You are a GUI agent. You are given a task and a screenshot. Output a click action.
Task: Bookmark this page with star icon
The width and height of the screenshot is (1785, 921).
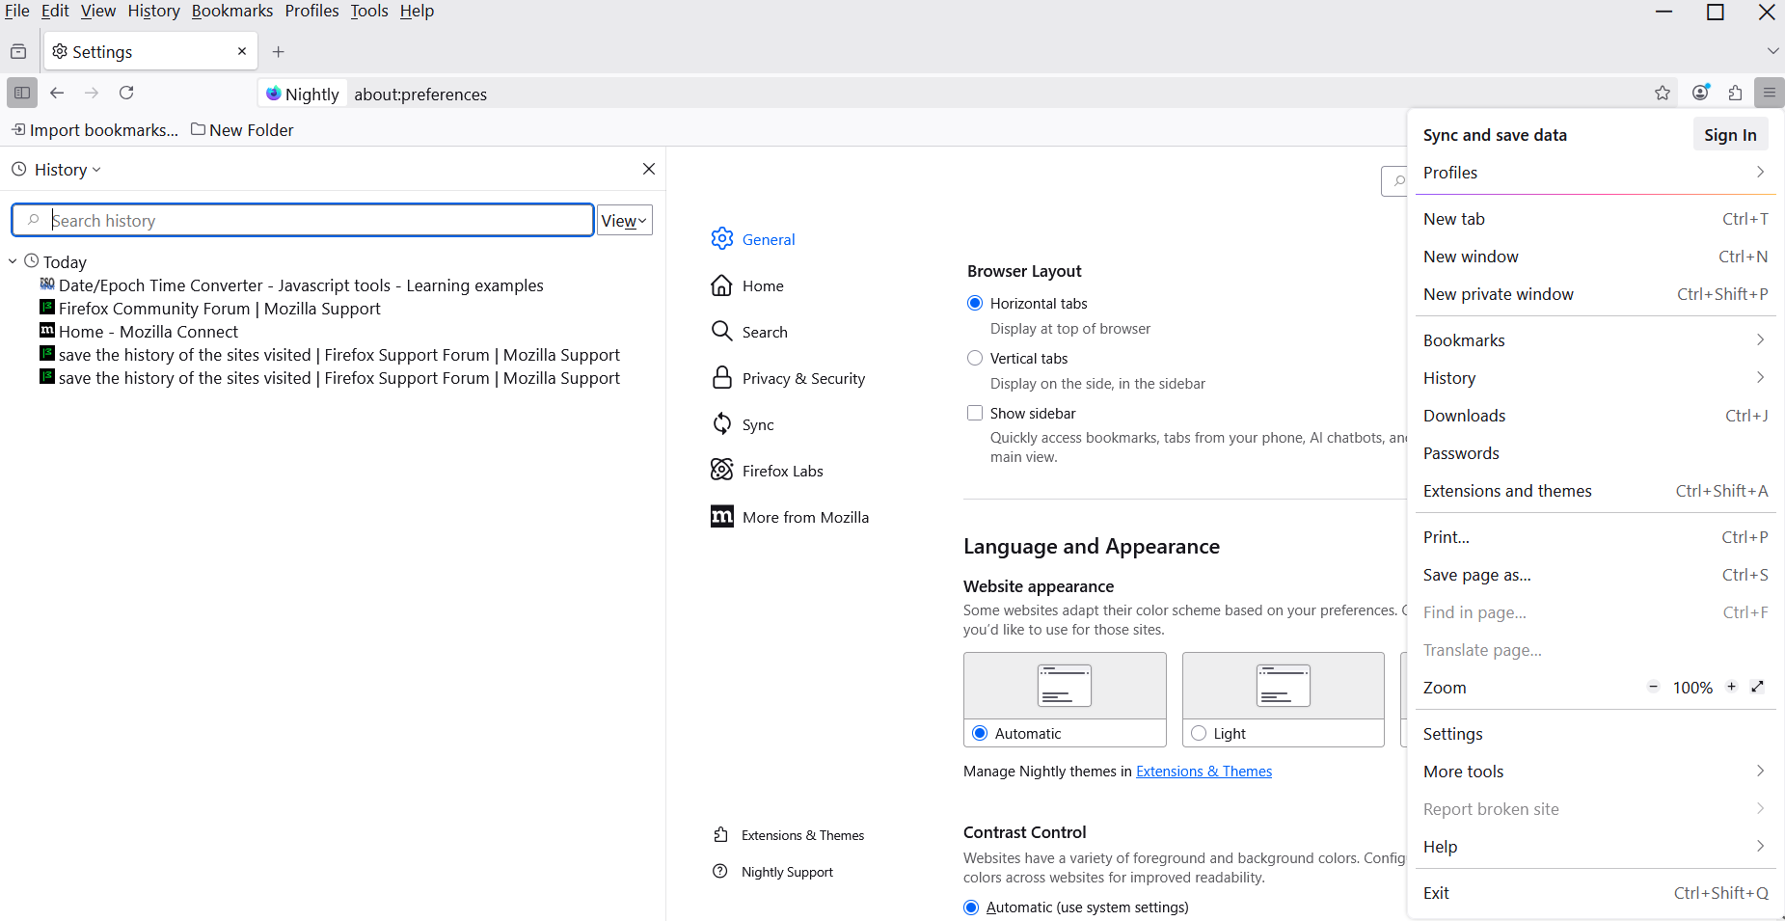click(1663, 93)
